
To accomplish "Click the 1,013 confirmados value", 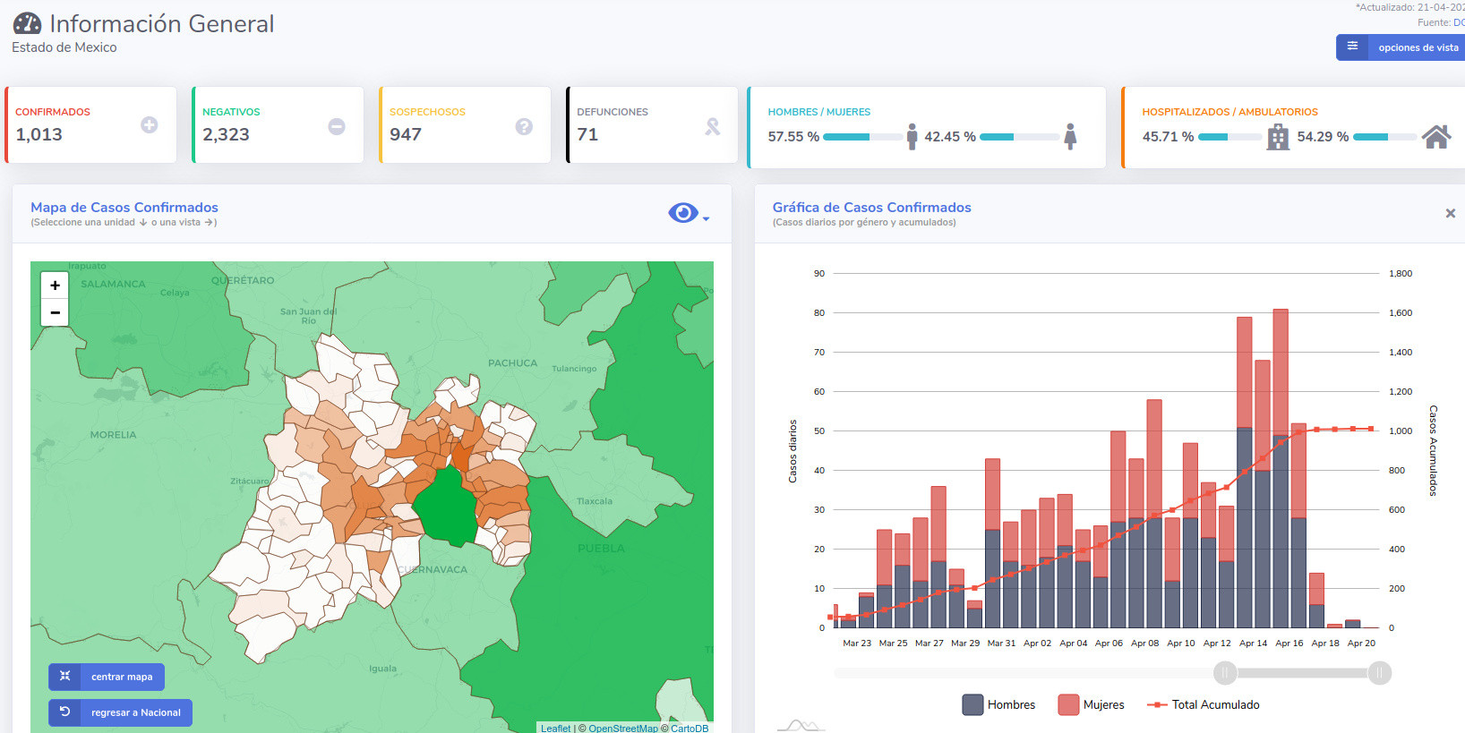I will pyautogui.click(x=39, y=134).
